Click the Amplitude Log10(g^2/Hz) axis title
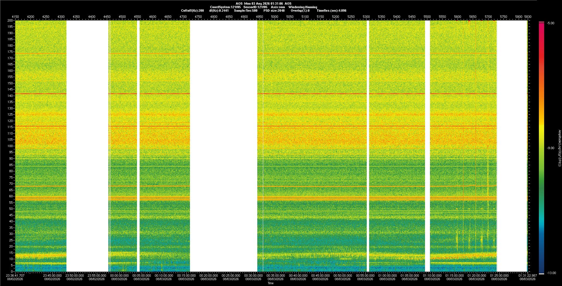This screenshot has height=286, width=562. tap(560, 148)
